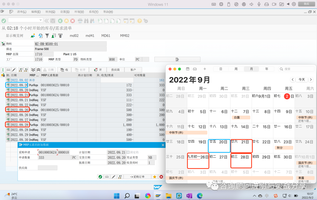This screenshot has width=317, height=200.
Task: Open the 帮助(H) menu
Action: pyautogui.click(x=108, y=12)
